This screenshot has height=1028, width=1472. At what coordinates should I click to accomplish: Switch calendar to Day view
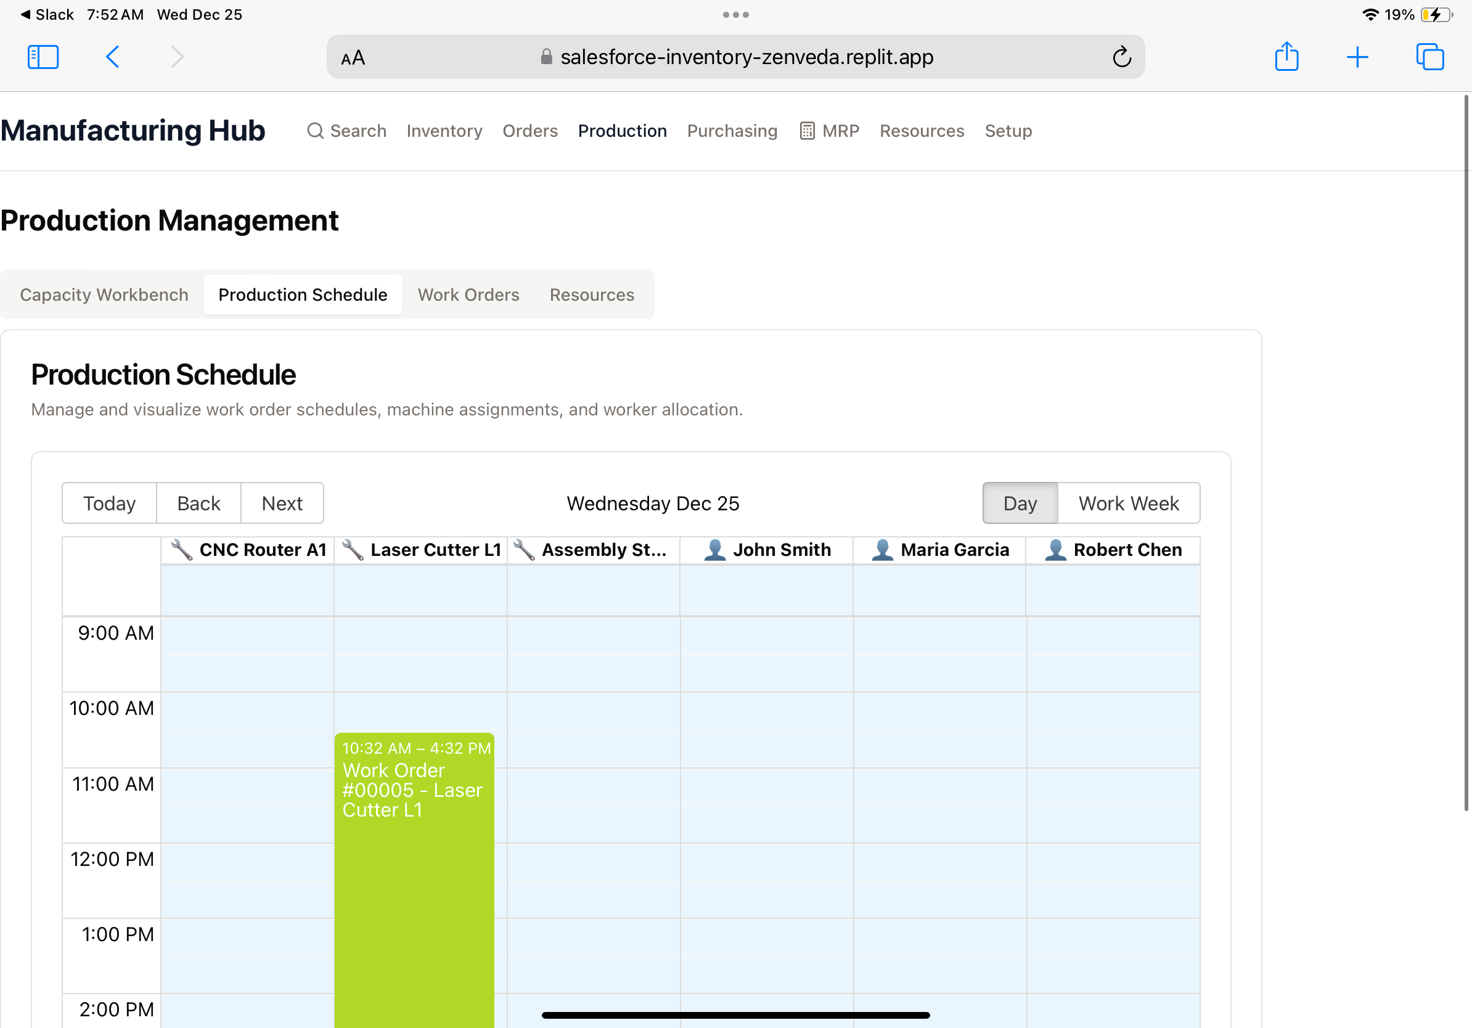pos(1020,503)
